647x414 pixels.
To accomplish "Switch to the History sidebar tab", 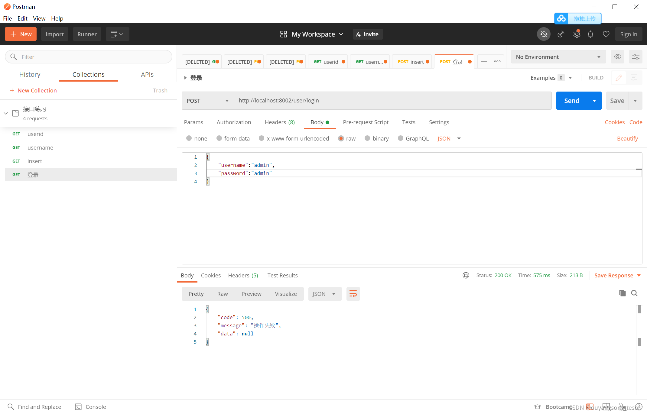I will coord(30,75).
